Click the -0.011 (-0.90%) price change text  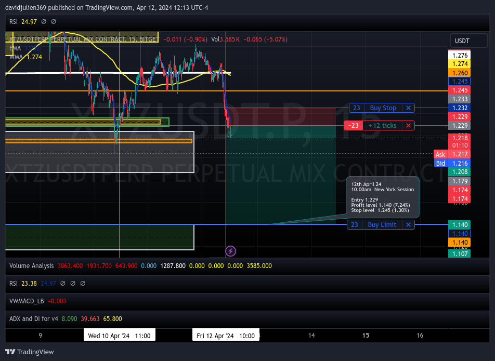185,39
